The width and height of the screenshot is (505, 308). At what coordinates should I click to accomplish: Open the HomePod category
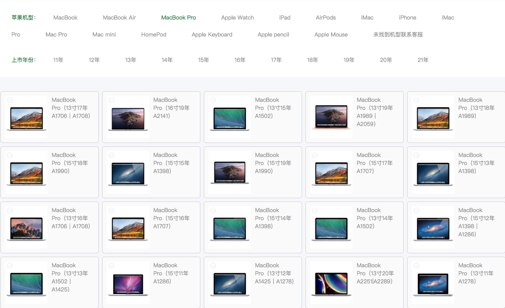[x=154, y=34]
